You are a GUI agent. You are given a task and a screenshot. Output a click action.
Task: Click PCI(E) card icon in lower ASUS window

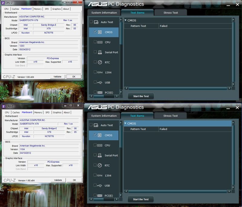(100, 196)
